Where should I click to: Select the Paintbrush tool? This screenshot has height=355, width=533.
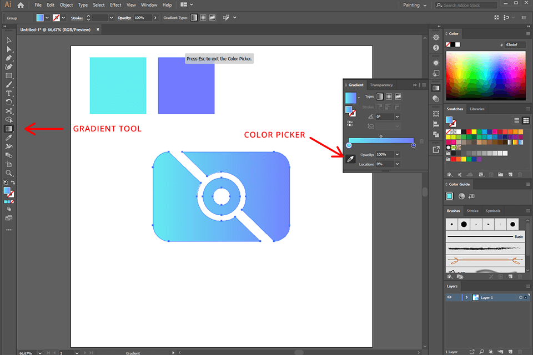8,84
